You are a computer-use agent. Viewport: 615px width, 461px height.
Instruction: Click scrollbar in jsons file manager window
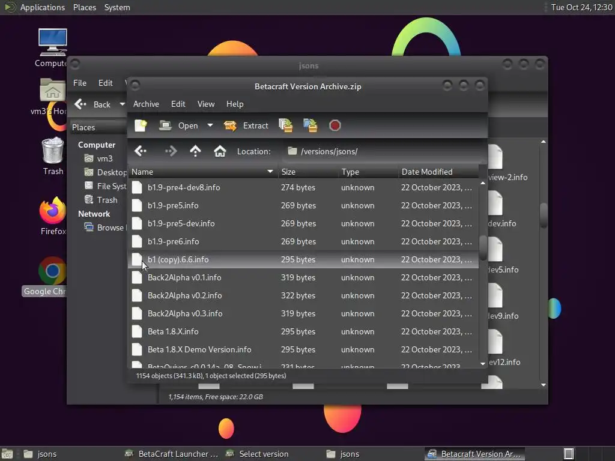pos(543,215)
